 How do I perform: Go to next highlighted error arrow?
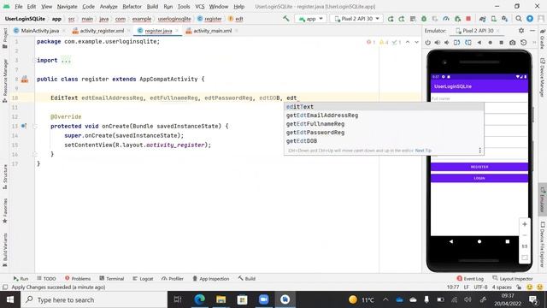coord(416,42)
